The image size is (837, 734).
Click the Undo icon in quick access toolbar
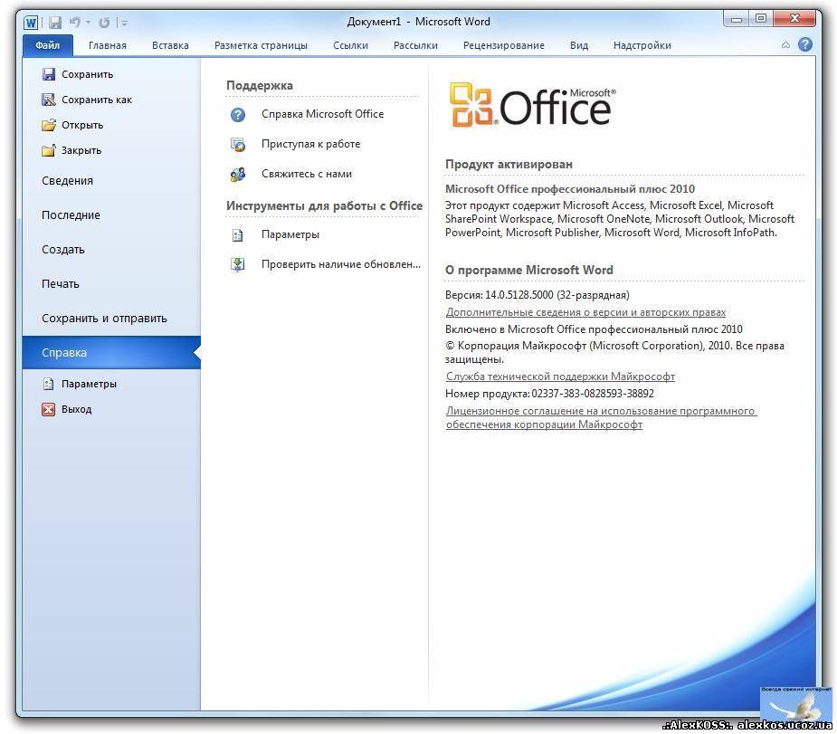coord(75,23)
